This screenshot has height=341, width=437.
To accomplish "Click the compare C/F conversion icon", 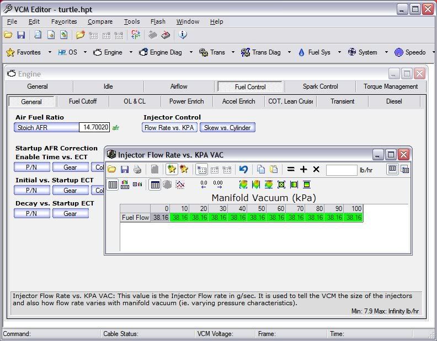I will click(135, 35).
